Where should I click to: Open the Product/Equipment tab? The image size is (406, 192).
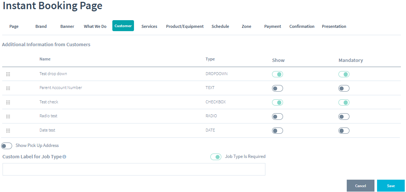tap(185, 26)
